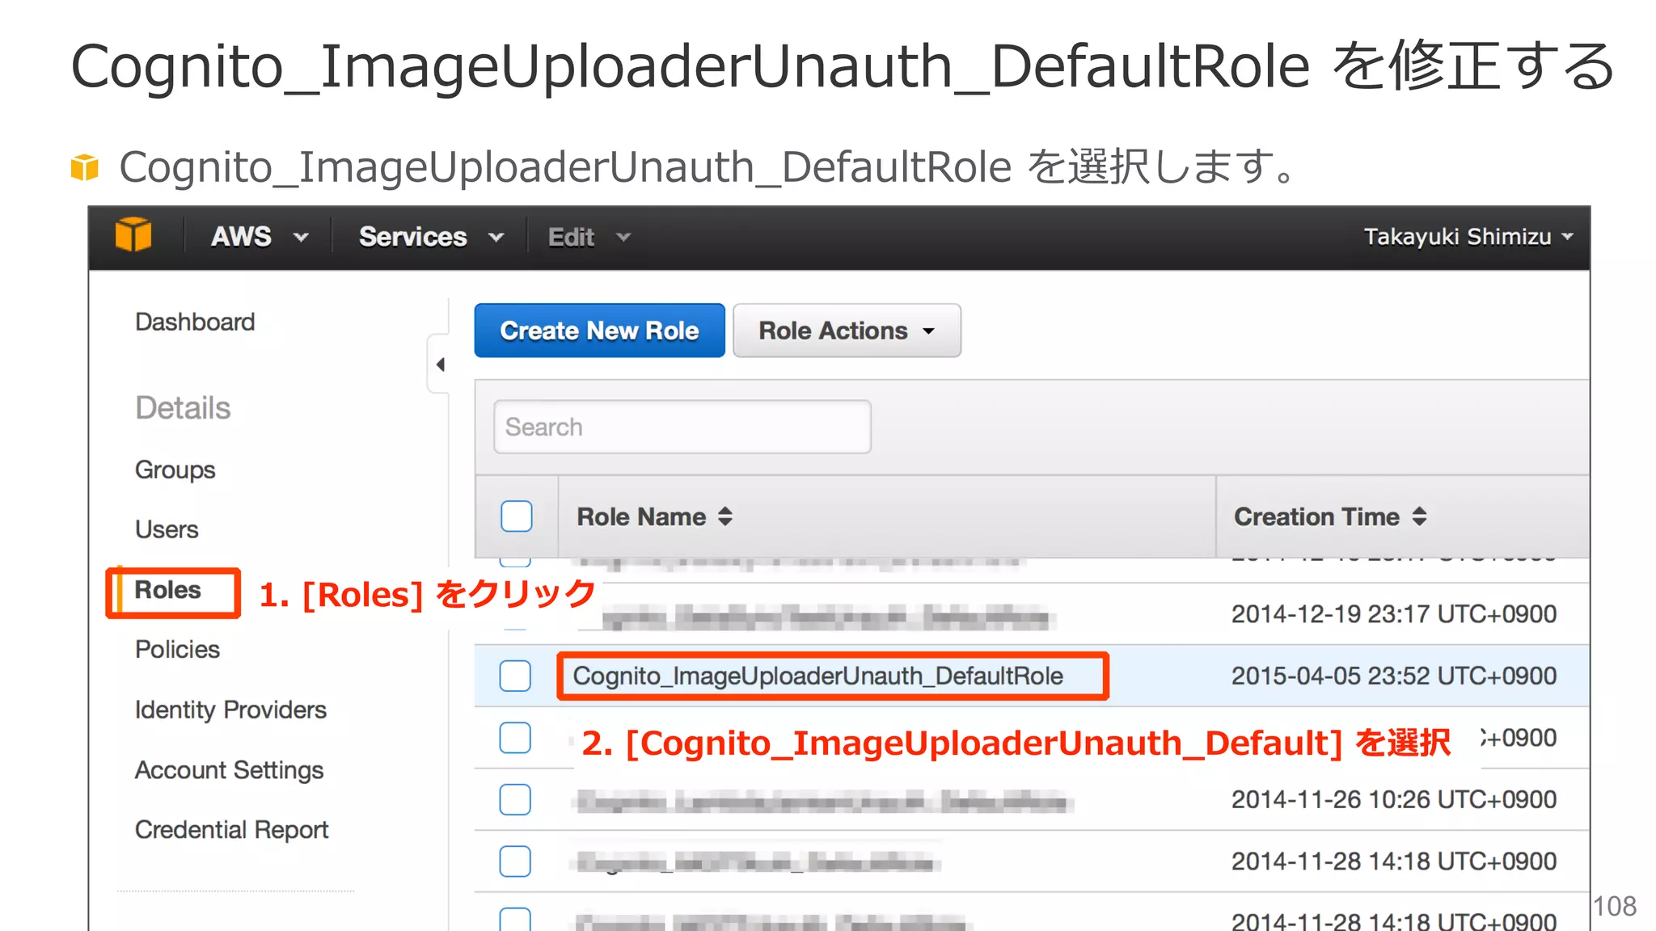Viewport: 1656px width, 931px height.
Task: Check the row below the DefaultRole row
Action: [515, 737]
